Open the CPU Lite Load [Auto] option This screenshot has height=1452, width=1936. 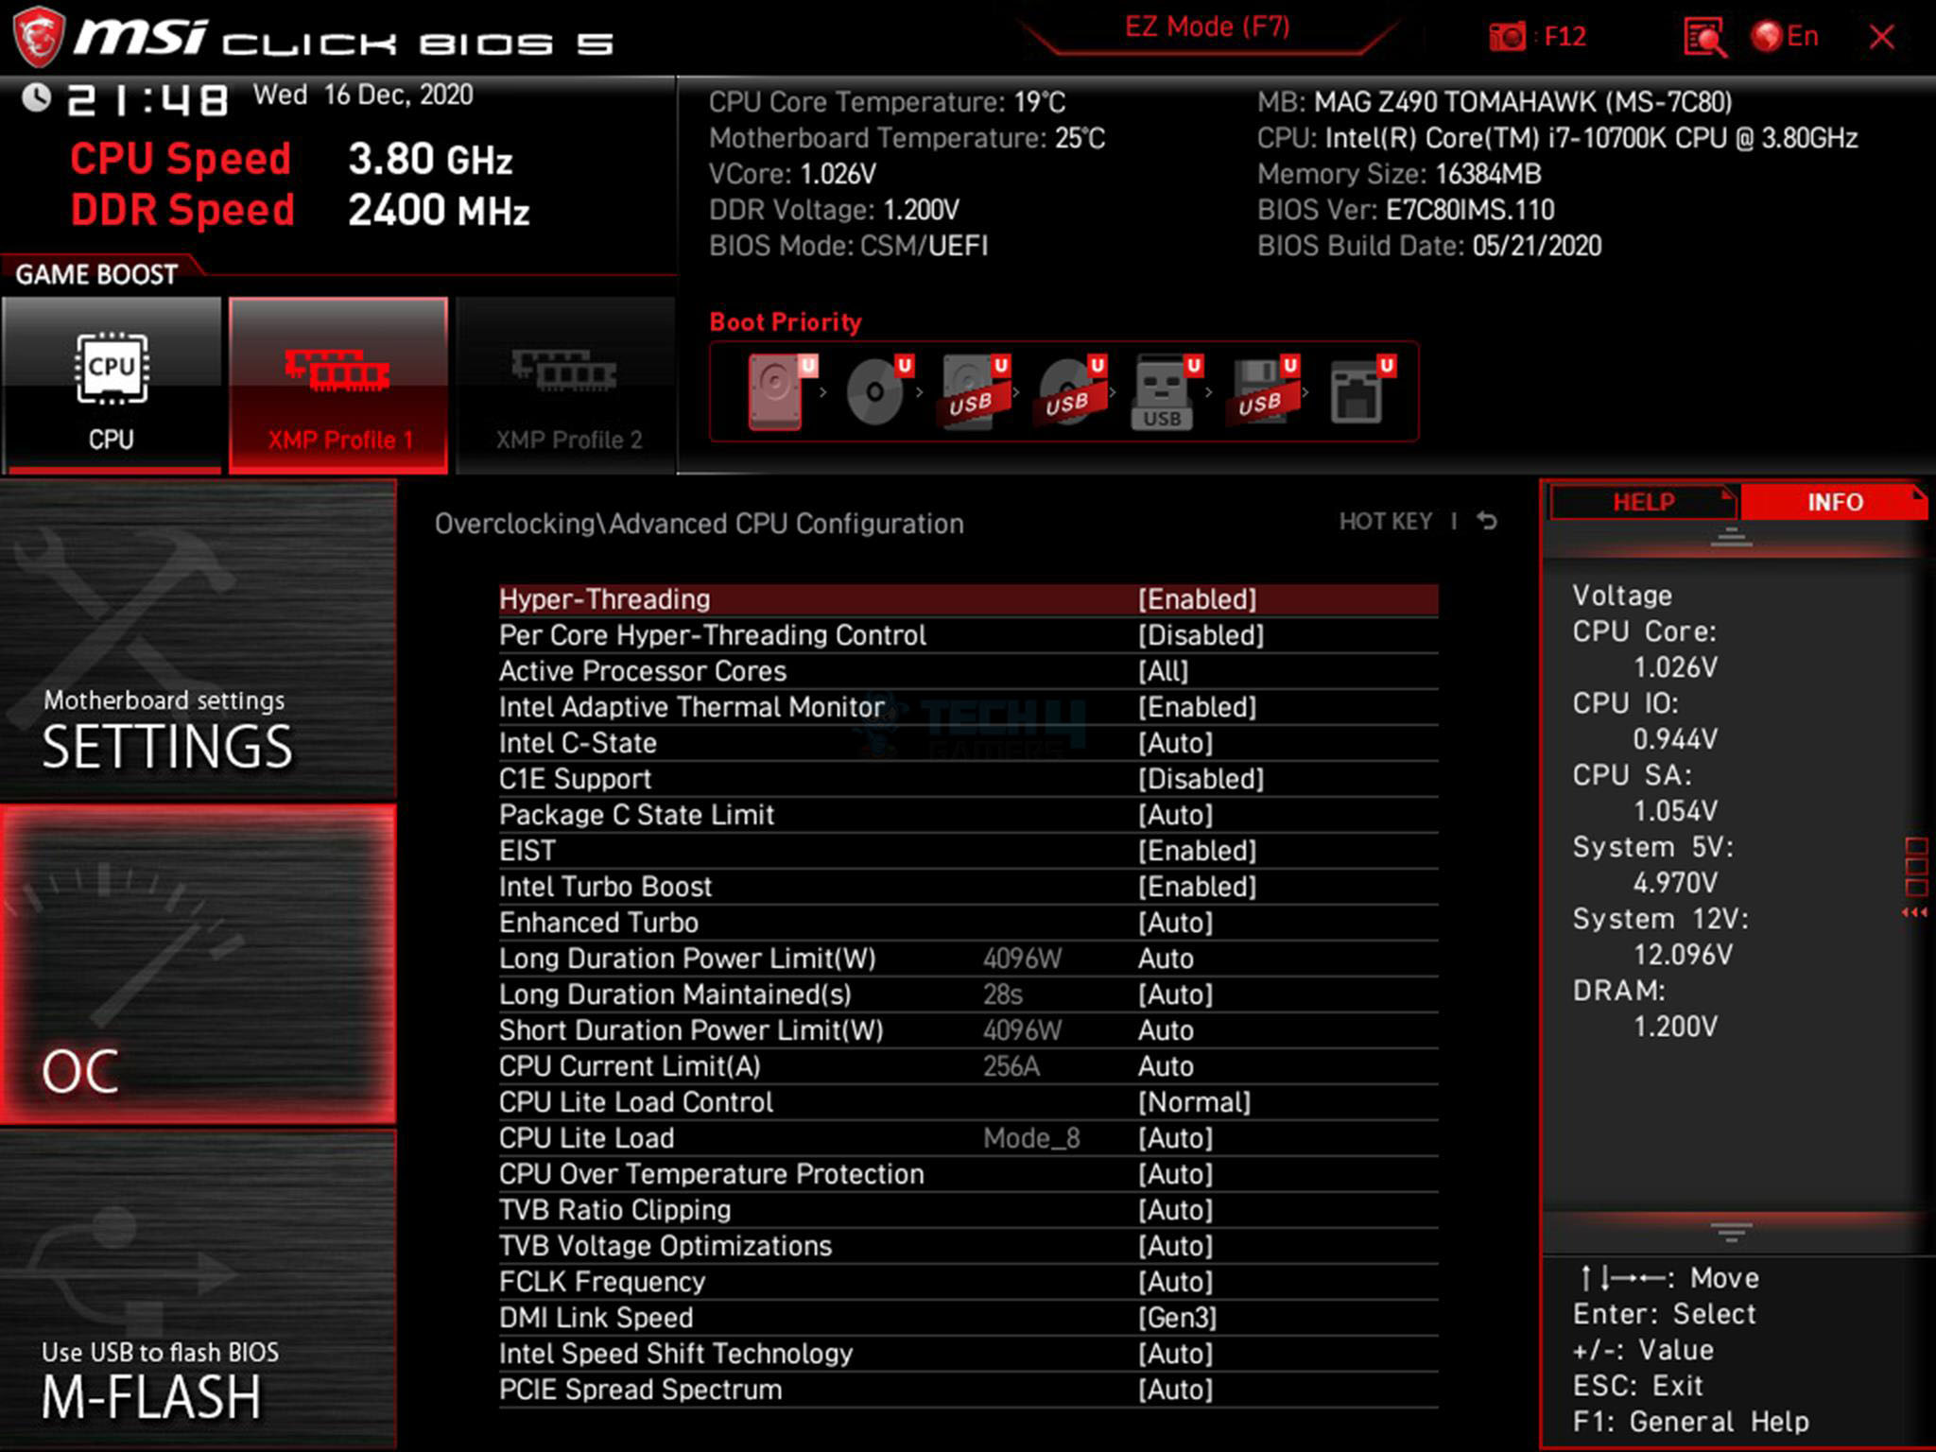(968, 1138)
